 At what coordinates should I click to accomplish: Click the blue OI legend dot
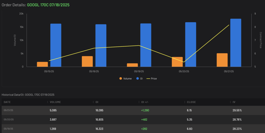(x=138, y=79)
